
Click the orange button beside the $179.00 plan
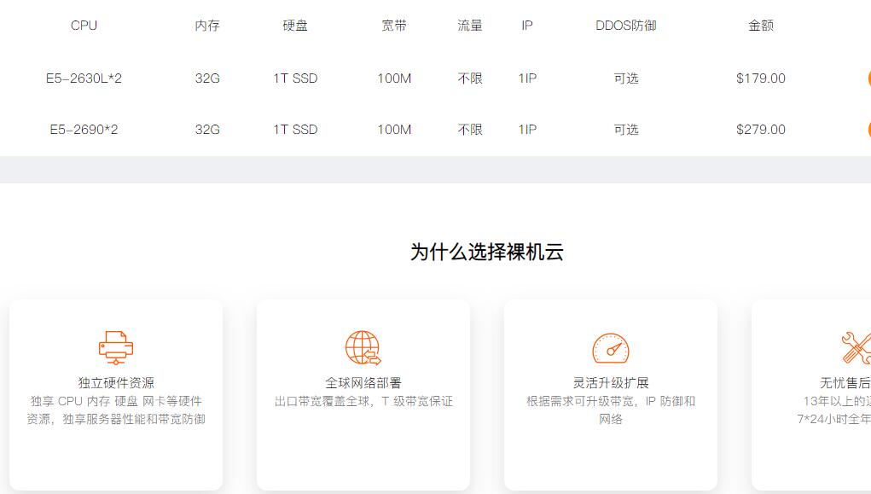[868, 78]
